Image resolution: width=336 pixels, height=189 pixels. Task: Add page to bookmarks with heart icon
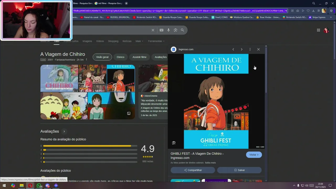[308, 11]
